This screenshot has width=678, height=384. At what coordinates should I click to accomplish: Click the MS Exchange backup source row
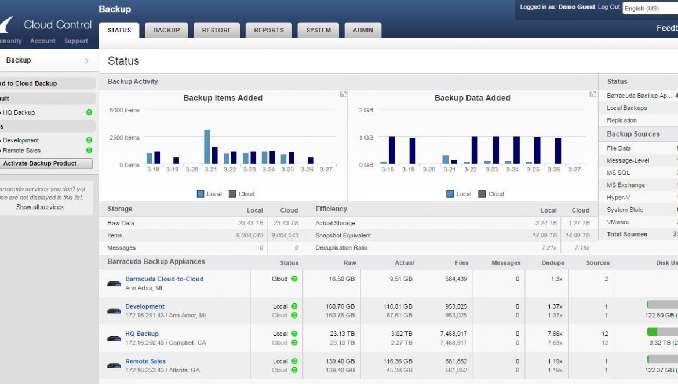tap(638, 185)
